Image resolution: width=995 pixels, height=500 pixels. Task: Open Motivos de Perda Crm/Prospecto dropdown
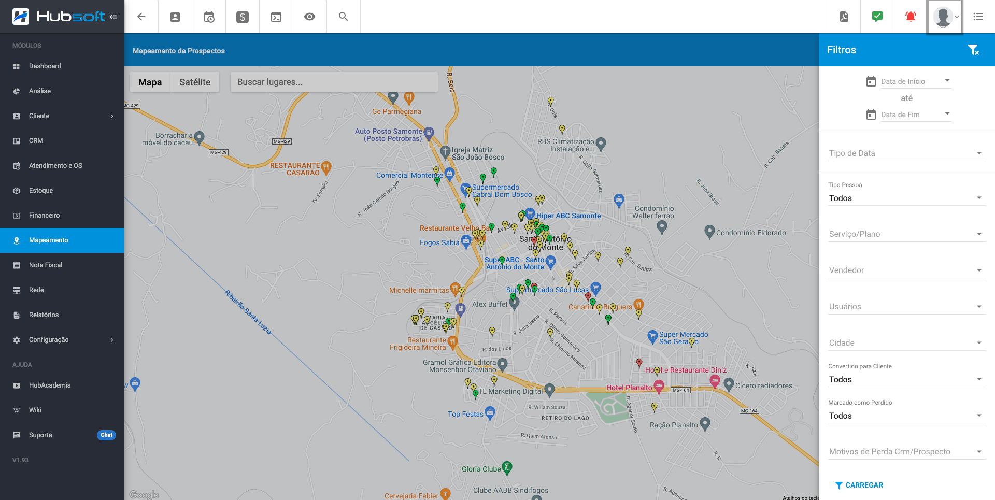[x=906, y=452]
